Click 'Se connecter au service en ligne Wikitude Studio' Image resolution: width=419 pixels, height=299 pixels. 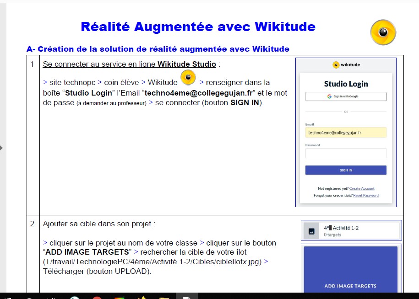click(x=129, y=64)
